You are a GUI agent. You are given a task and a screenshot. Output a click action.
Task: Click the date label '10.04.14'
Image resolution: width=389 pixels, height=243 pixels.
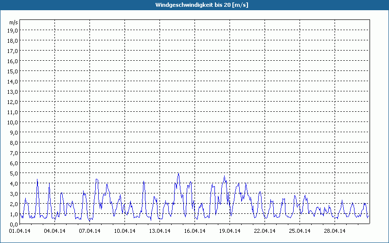125,231
